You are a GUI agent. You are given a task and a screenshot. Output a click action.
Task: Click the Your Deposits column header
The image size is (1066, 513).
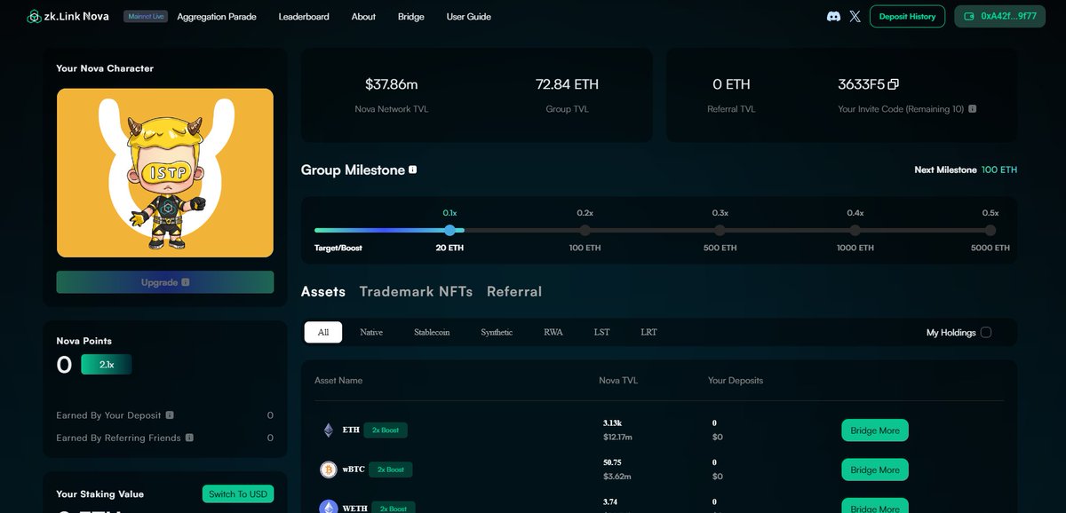(x=736, y=381)
